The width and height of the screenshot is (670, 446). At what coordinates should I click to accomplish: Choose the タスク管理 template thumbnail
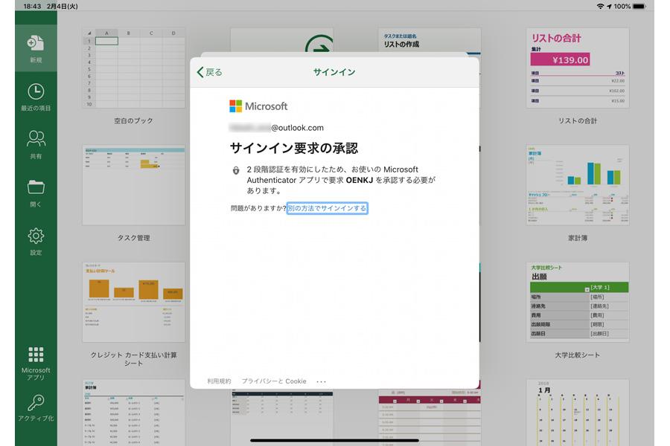133,186
